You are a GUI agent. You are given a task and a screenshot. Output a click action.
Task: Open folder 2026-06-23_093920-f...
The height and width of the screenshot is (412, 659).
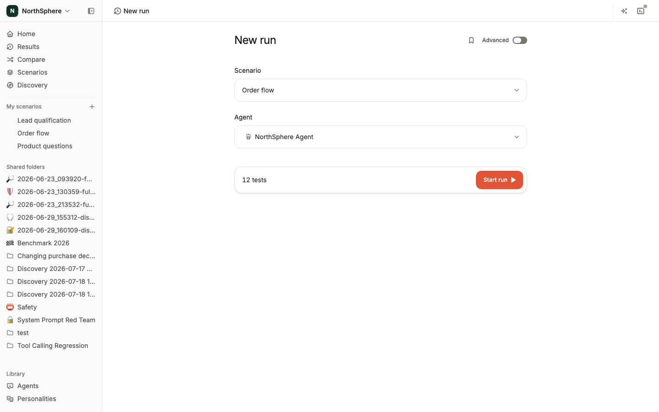point(51,179)
